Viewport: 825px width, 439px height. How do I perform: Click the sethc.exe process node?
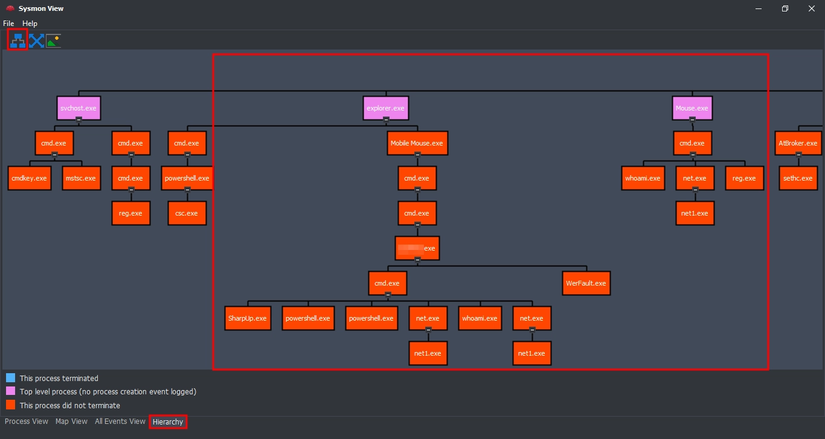tap(798, 178)
